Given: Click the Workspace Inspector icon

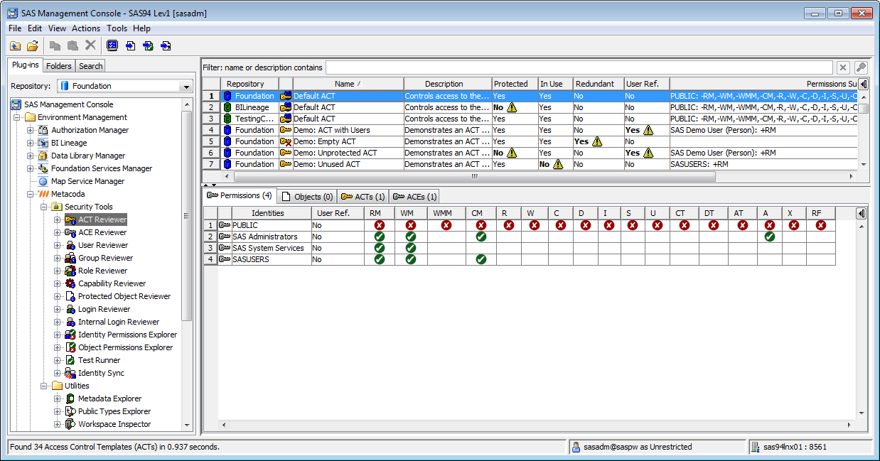Looking at the screenshot, I should click(70, 424).
